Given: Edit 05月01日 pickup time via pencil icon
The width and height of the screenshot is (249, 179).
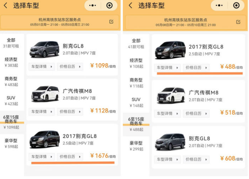Looking at the screenshot, I should pyautogui.click(x=111, y=22).
